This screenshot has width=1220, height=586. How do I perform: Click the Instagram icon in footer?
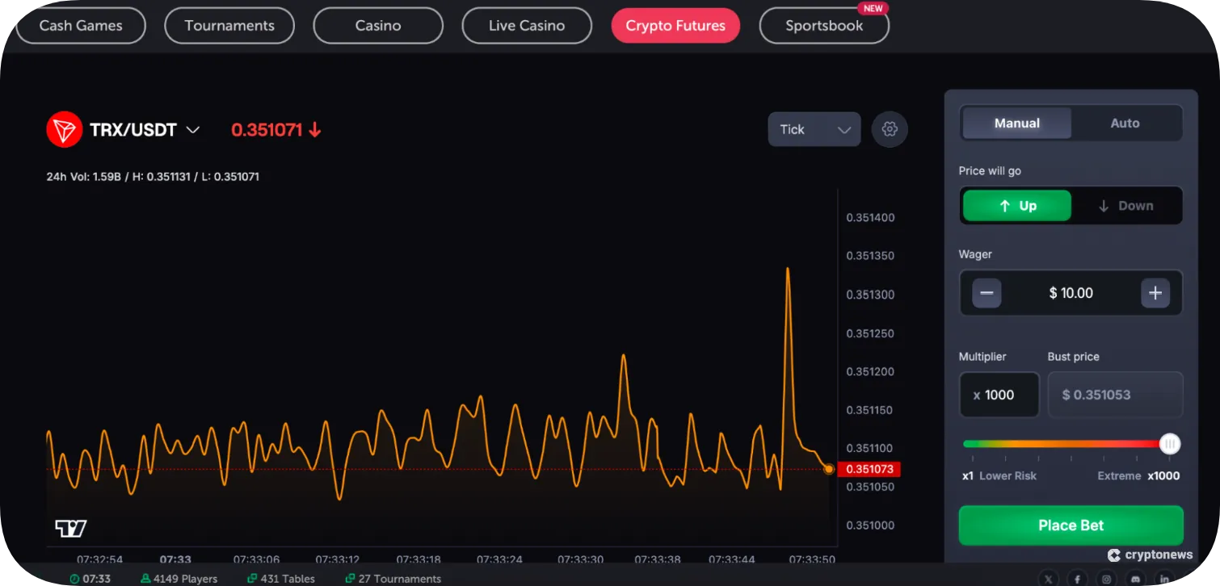coord(1105,579)
